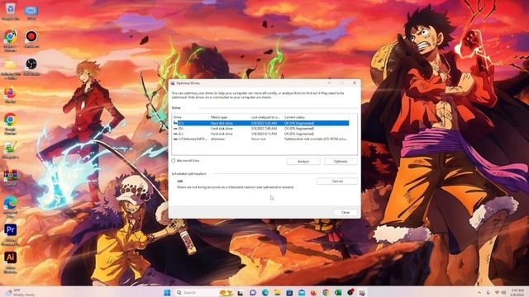Open the Windows Start menu
The height and width of the screenshot is (297, 529).
click(x=167, y=293)
